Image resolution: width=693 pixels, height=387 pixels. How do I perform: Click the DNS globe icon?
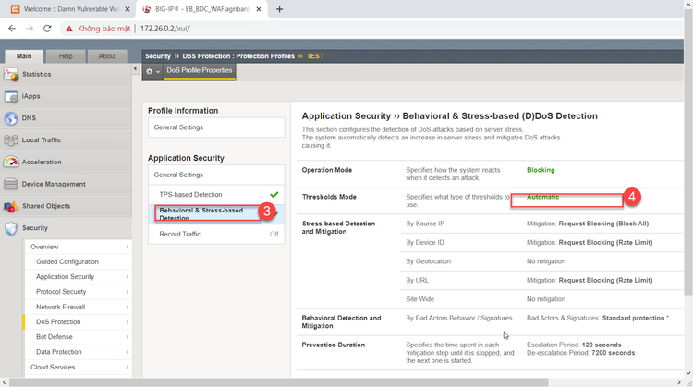[x=11, y=118]
